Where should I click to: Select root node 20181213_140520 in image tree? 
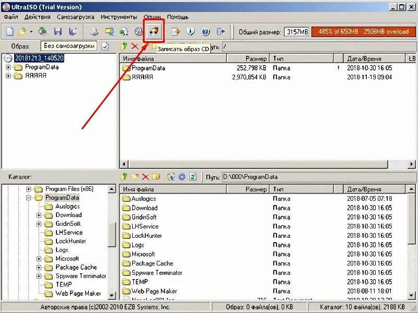pyautogui.click(x=39, y=58)
